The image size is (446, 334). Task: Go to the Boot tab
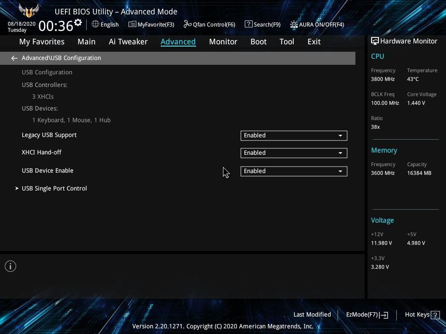click(x=258, y=42)
